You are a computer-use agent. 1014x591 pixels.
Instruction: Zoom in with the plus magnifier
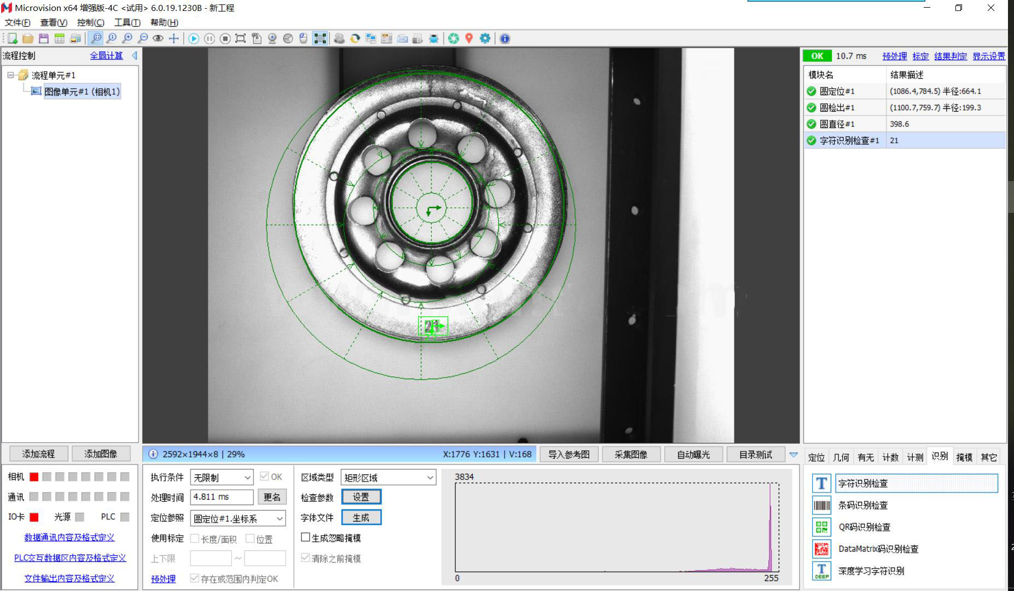127,38
